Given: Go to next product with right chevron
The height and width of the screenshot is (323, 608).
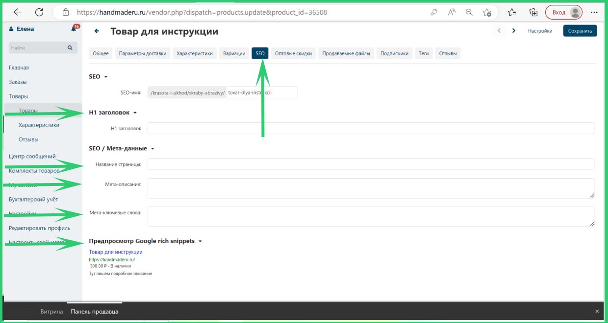Looking at the screenshot, I should (513, 31).
